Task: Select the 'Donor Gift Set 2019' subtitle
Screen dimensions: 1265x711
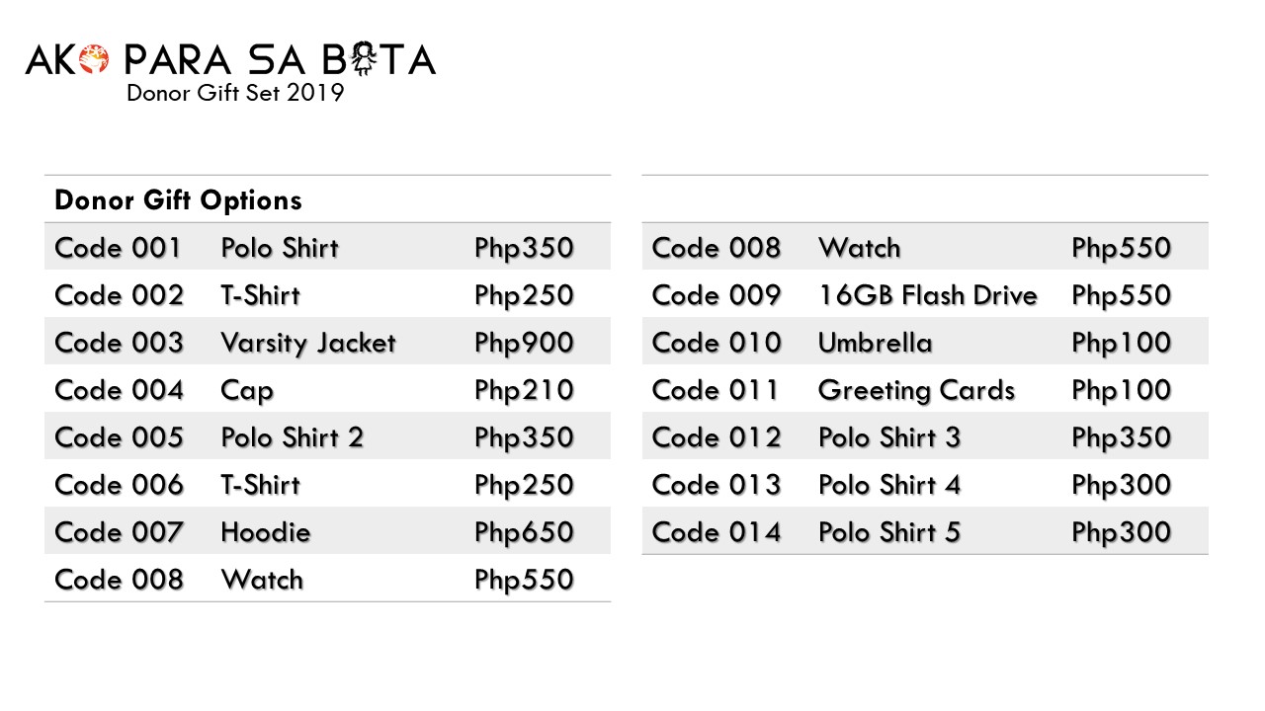Action: tap(235, 93)
